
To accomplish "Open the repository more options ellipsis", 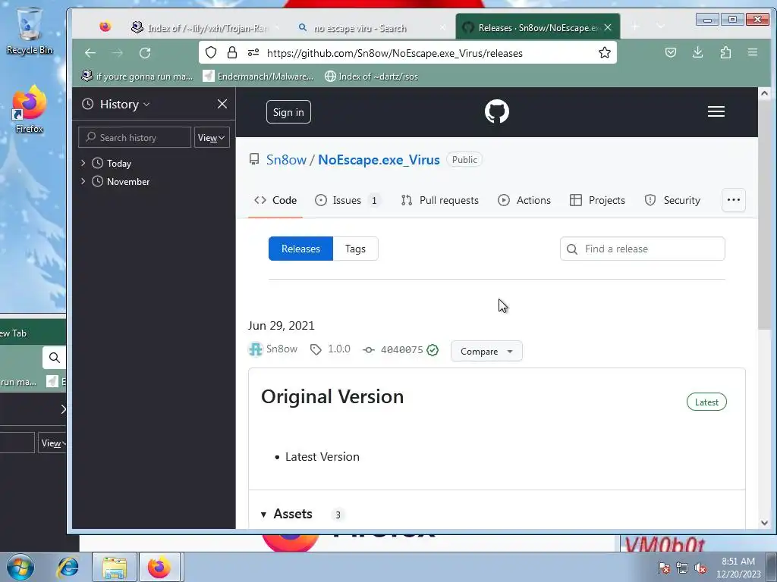I will point(734,200).
